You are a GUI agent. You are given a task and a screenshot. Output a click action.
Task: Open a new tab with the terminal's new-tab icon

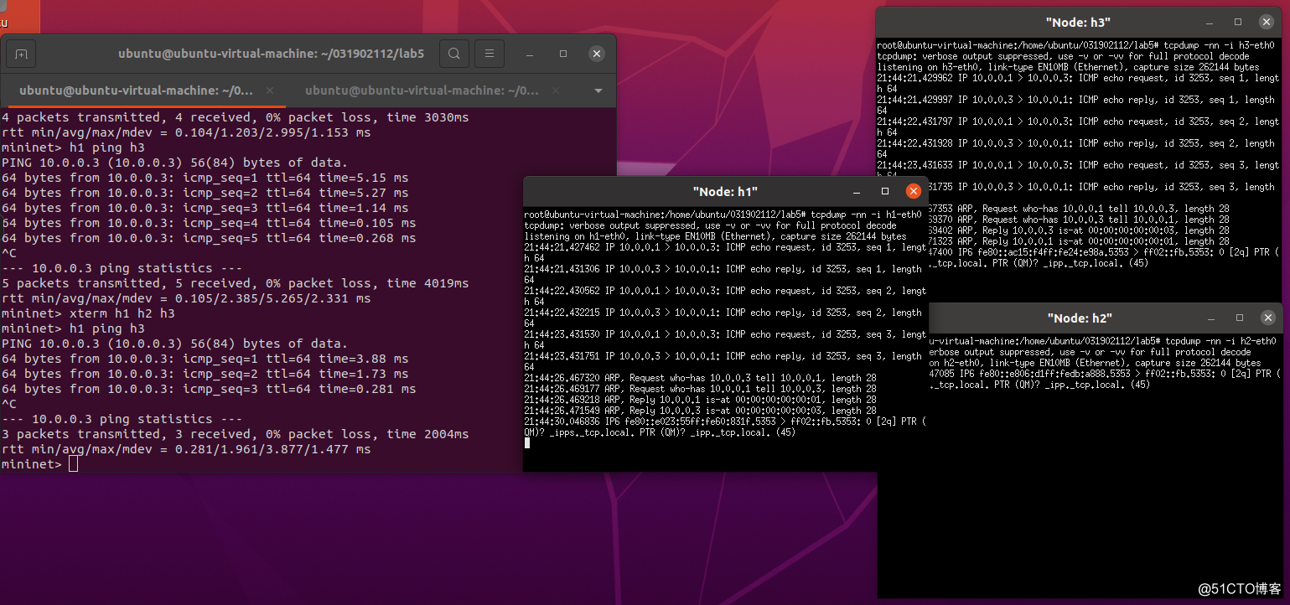(x=21, y=54)
